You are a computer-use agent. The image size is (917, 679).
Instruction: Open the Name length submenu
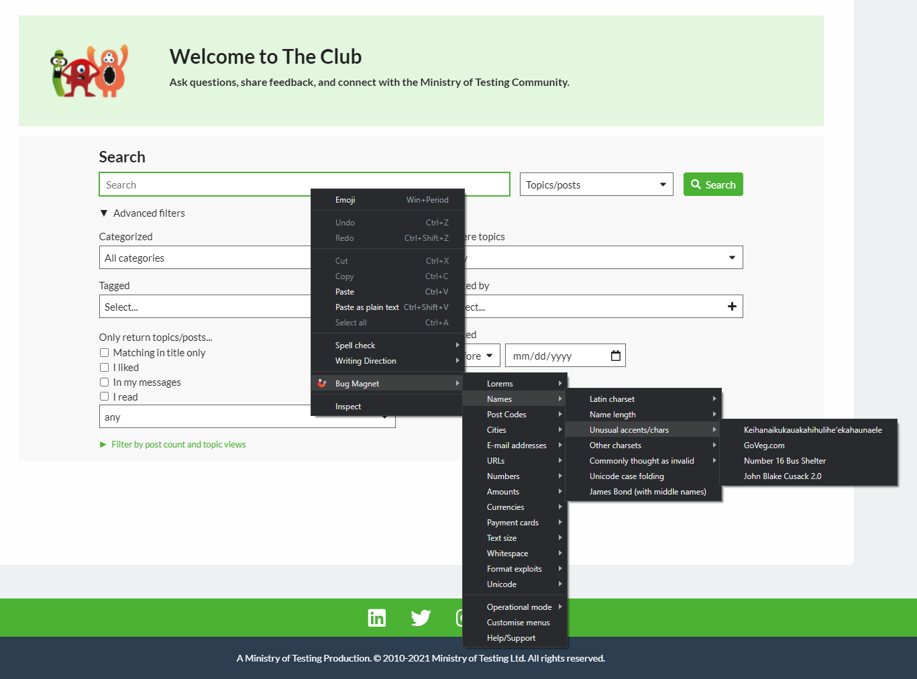coord(644,415)
